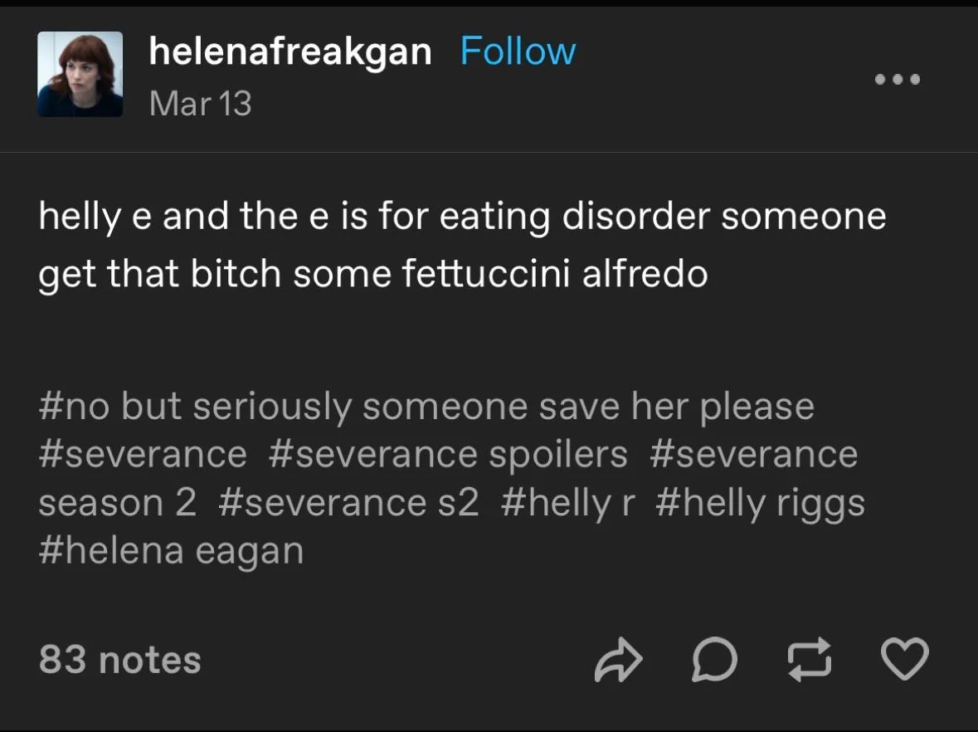Image resolution: width=978 pixels, height=732 pixels.
Task: Open the #severance tag
Action: (x=143, y=454)
